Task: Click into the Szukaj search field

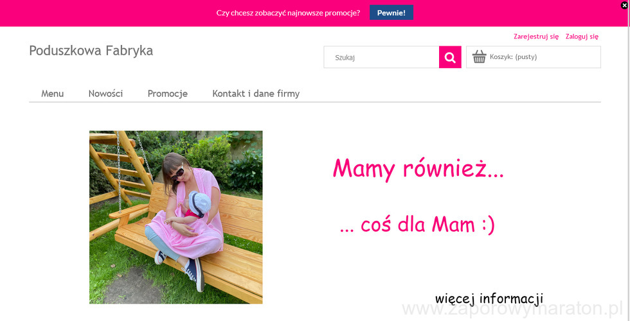Action: pyautogui.click(x=381, y=57)
